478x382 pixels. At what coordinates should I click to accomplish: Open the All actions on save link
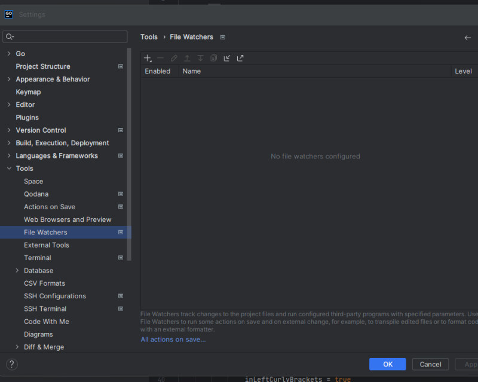point(173,340)
